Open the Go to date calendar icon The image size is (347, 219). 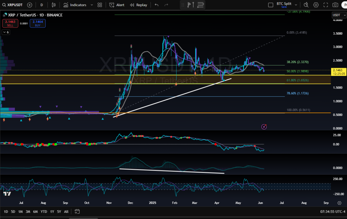tap(77, 212)
